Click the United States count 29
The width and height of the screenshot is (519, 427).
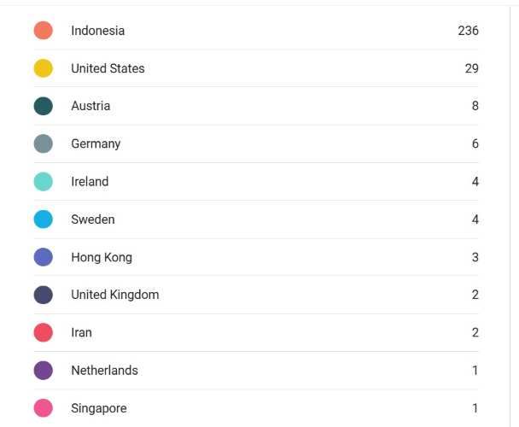pyautogui.click(x=471, y=68)
